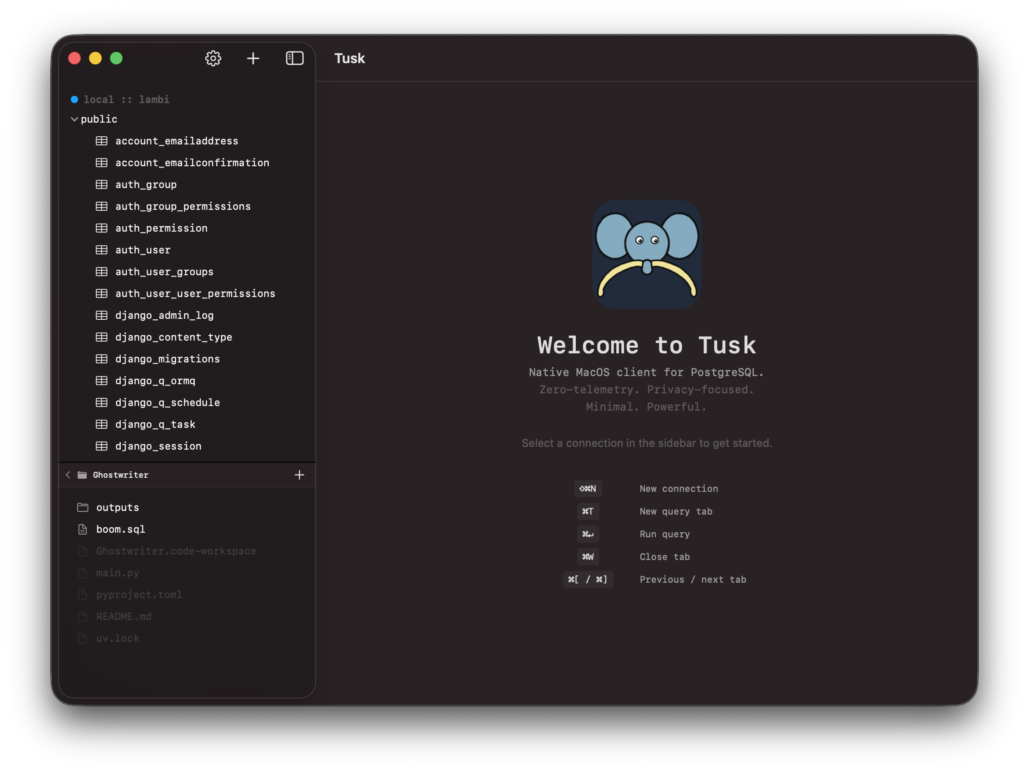The width and height of the screenshot is (1029, 773).
Task: Toggle the sidebar visibility
Action: [295, 58]
